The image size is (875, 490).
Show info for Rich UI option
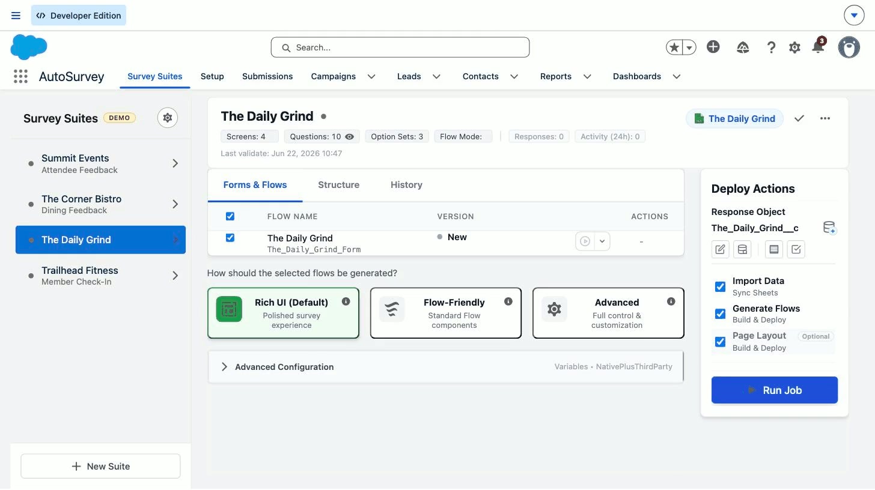pos(346,301)
